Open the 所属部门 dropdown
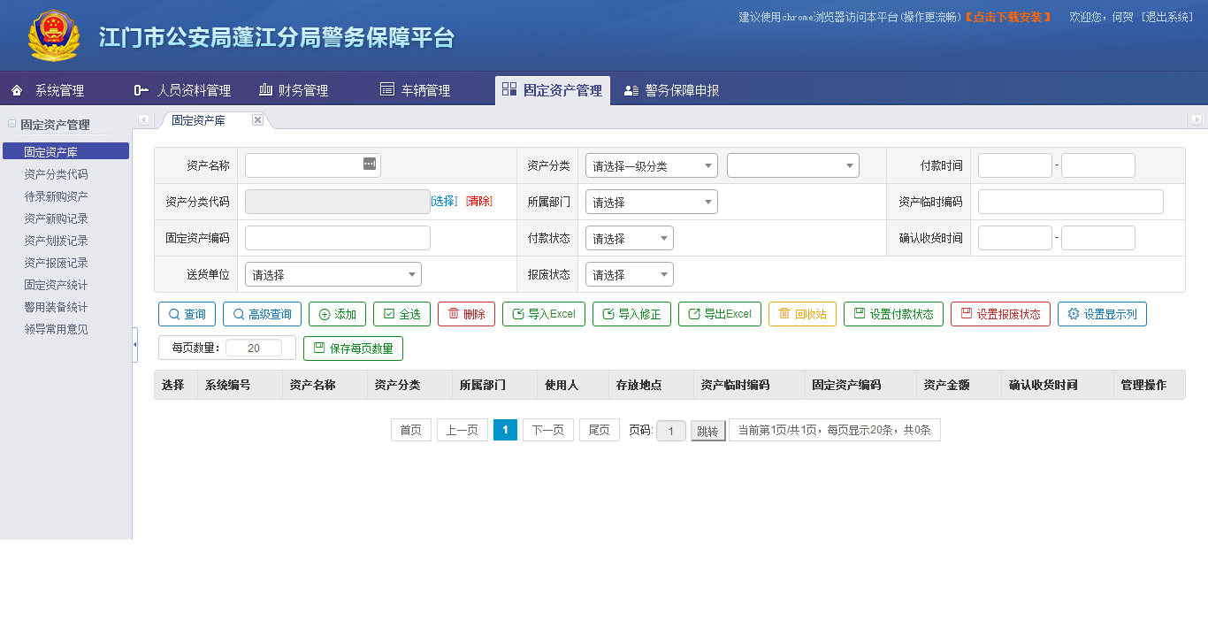 (x=652, y=202)
